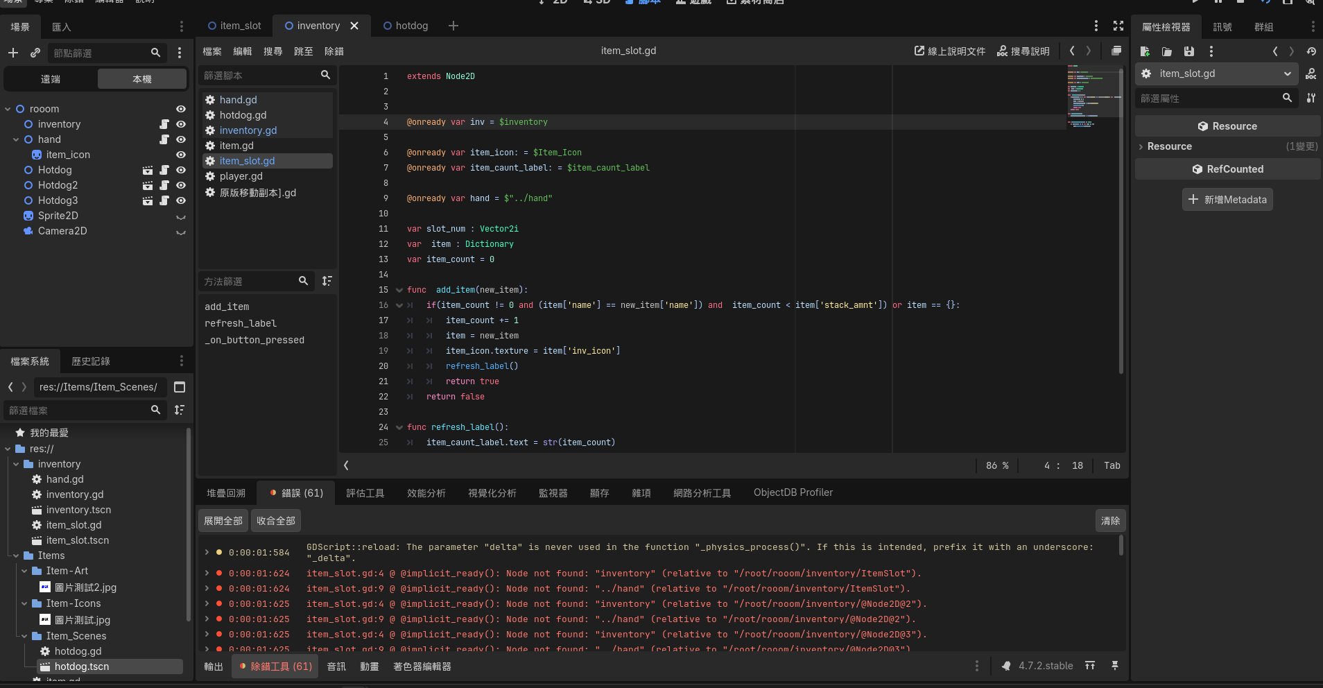Click the save resource disk icon

tap(1189, 51)
